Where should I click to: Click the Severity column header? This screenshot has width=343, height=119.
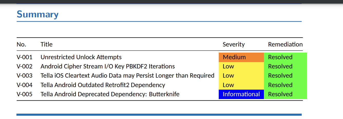click(234, 44)
